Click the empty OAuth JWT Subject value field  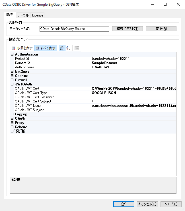click(x=133, y=110)
